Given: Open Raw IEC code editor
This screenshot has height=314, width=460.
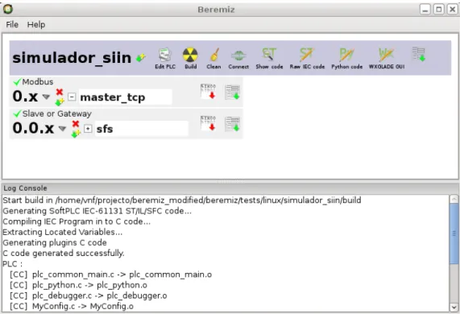Looking at the screenshot, I should coord(307,58).
